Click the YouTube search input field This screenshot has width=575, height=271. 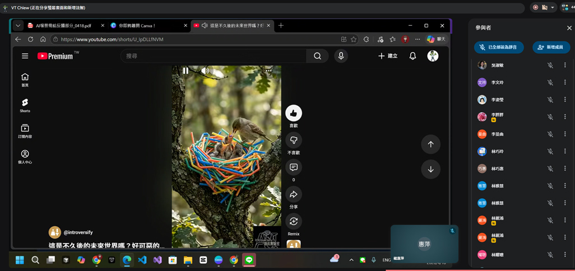click(214, 56)
